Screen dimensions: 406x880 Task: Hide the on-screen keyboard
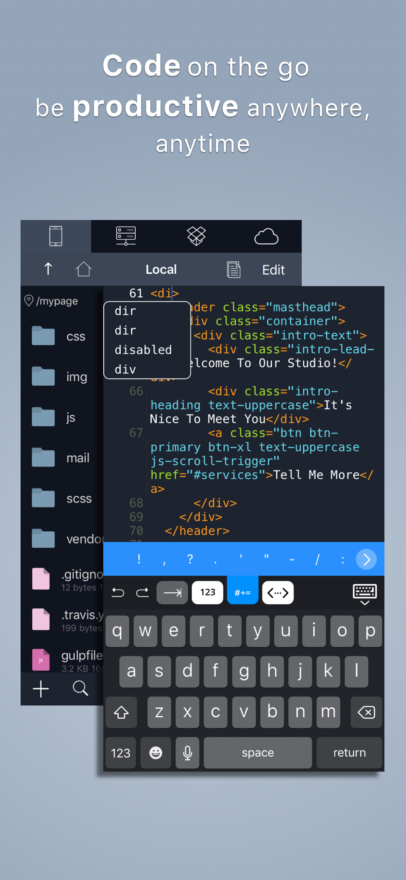pos(365,595)
